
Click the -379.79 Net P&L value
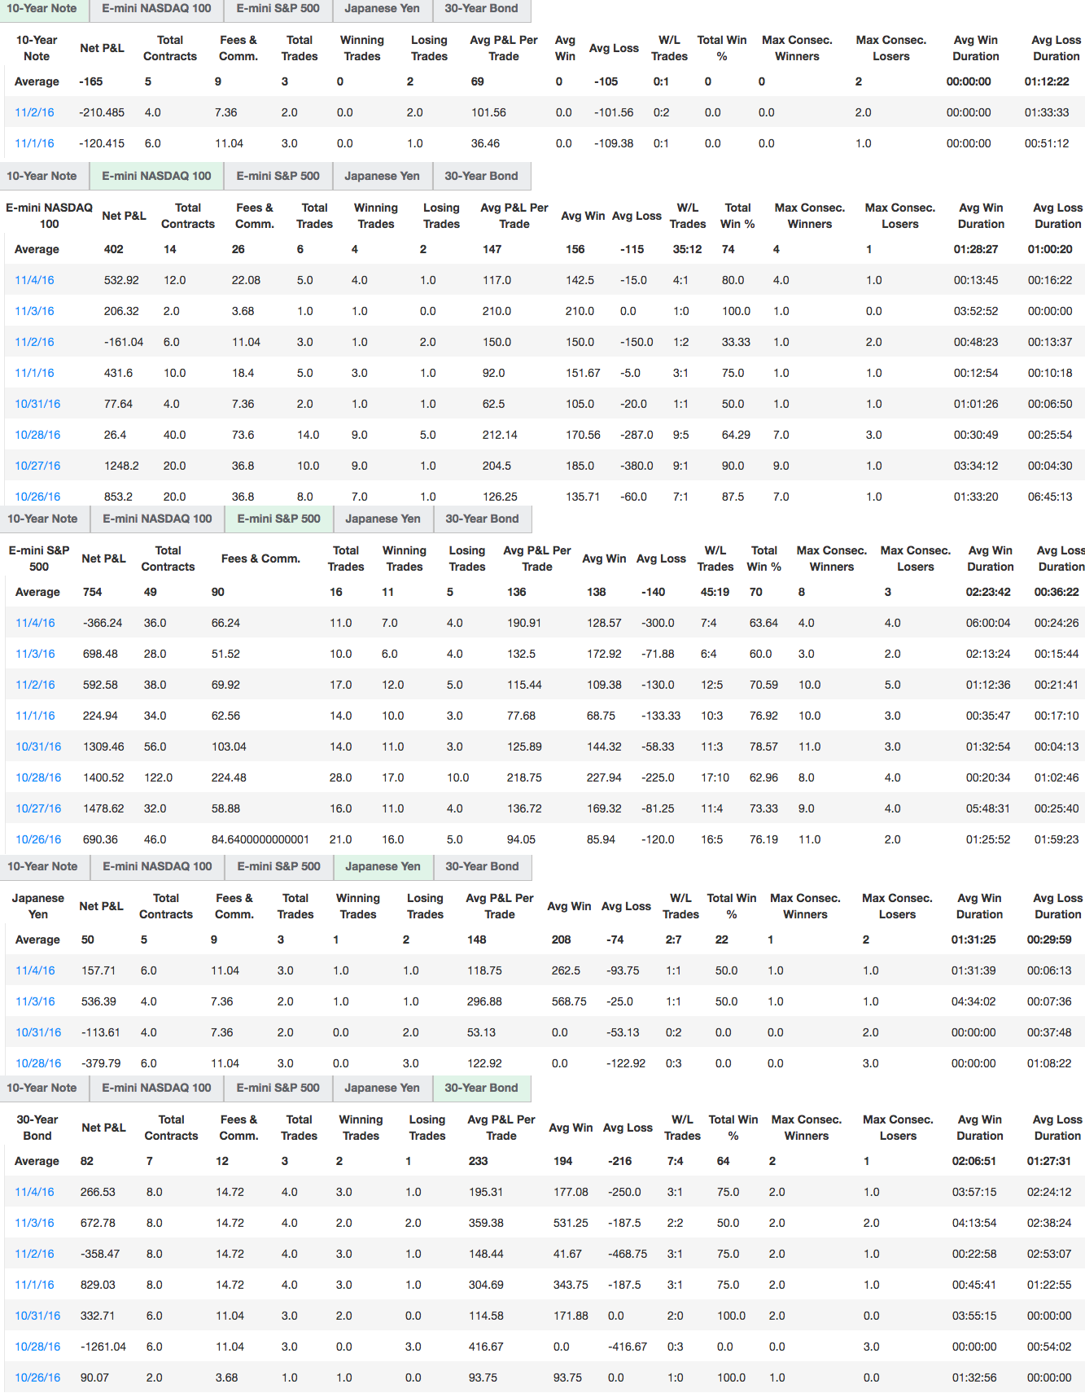coord(101,1063)
